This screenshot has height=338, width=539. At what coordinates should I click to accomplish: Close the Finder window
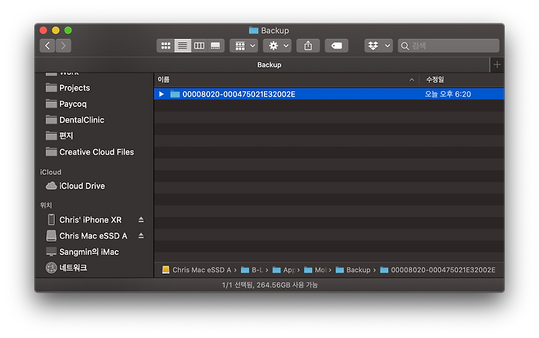(43, 30)
